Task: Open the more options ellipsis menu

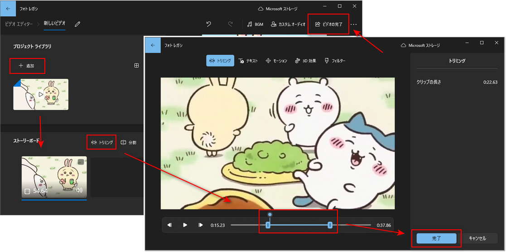Action: (x=354, y=24)
